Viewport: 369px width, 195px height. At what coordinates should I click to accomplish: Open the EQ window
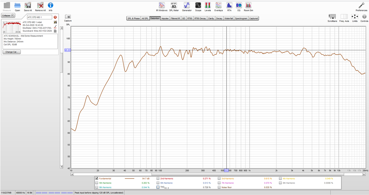pos(239,5)
